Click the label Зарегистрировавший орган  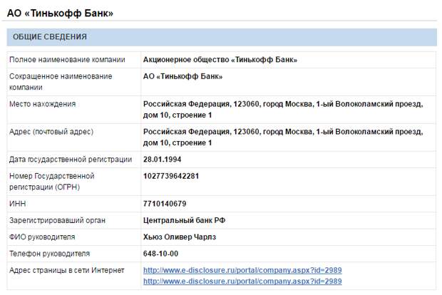coord(57,220)
